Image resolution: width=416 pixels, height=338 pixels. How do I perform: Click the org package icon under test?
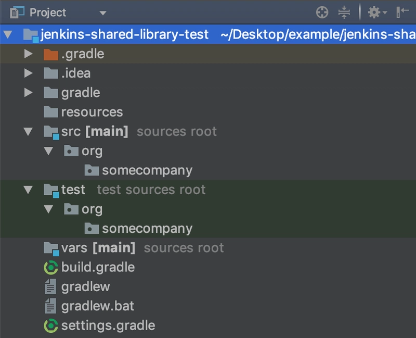(x=71, y=209)
